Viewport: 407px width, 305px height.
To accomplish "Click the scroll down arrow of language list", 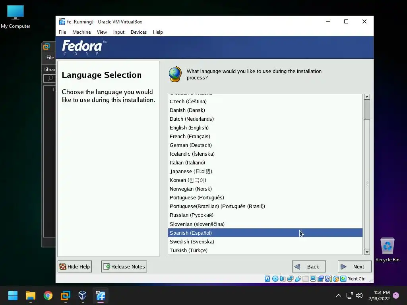I will (367, 252).
